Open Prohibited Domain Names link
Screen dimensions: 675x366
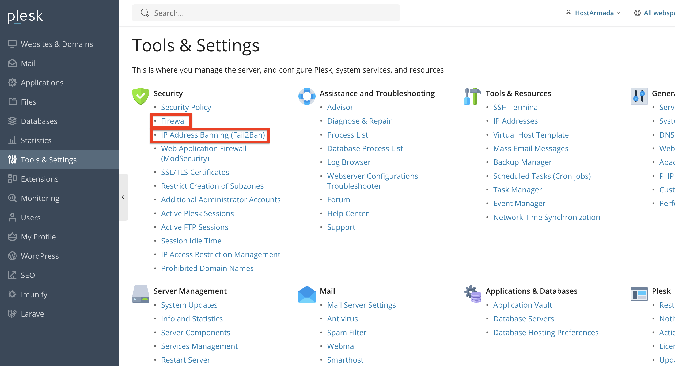coord(207,268)
